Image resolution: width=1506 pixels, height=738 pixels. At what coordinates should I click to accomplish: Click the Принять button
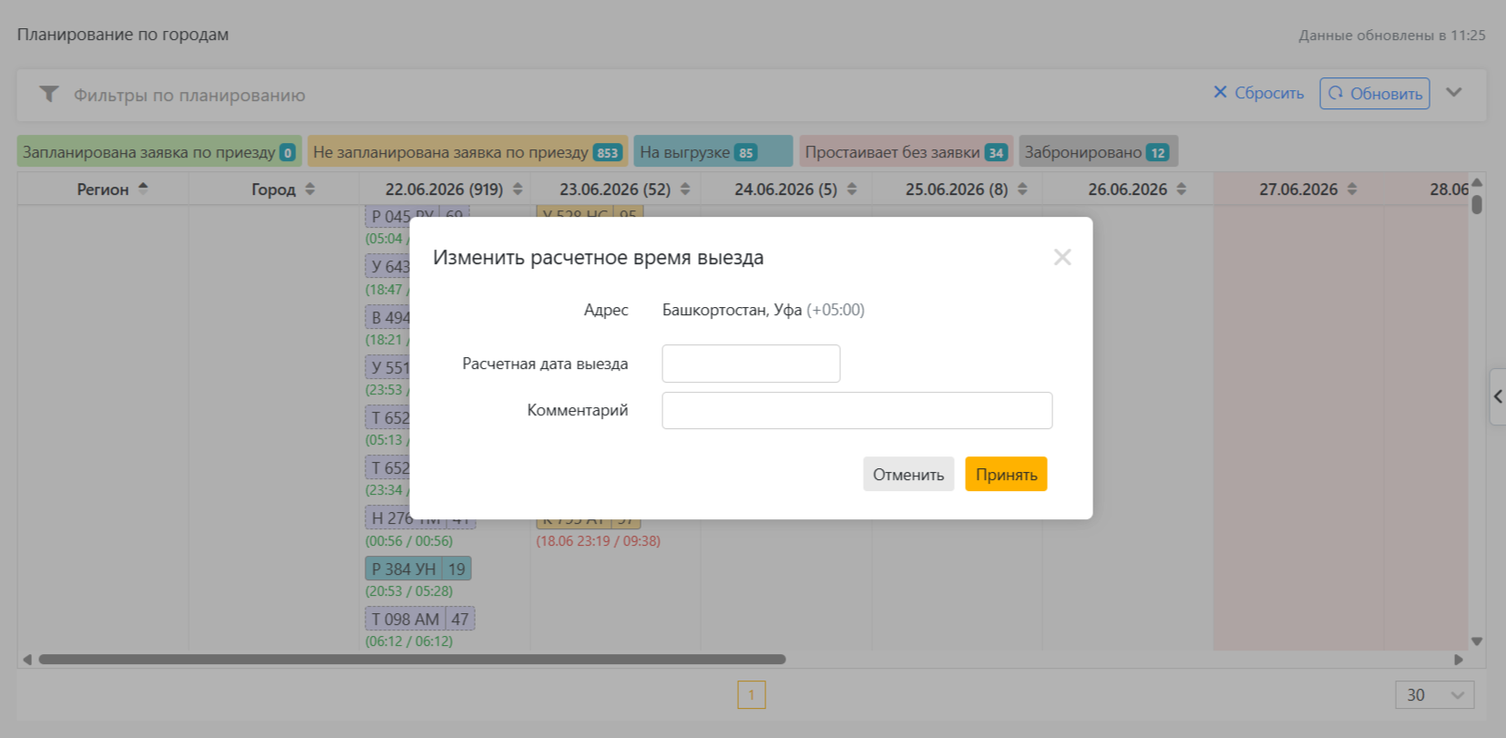[1006, 474]
